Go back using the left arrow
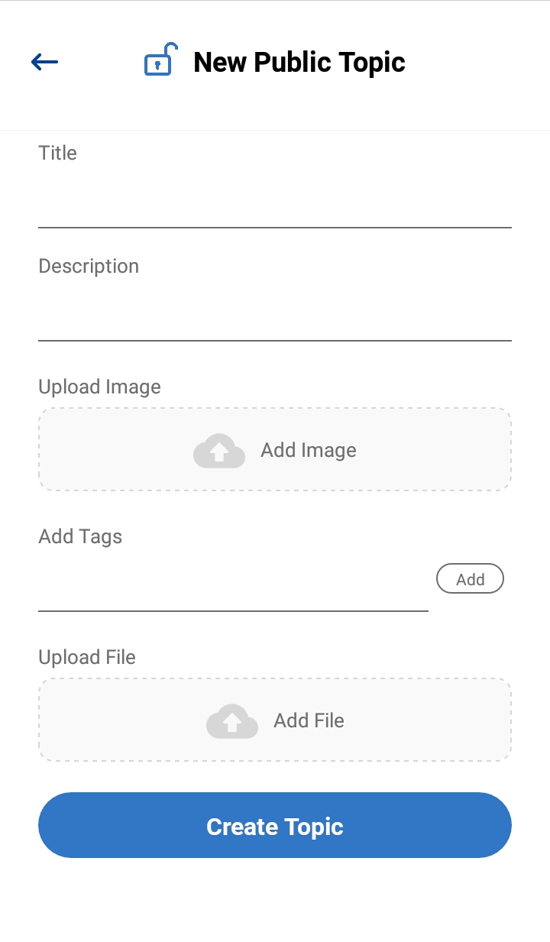Screen dimensions: 550x942 pyautogui.click(x=44, y=62)
